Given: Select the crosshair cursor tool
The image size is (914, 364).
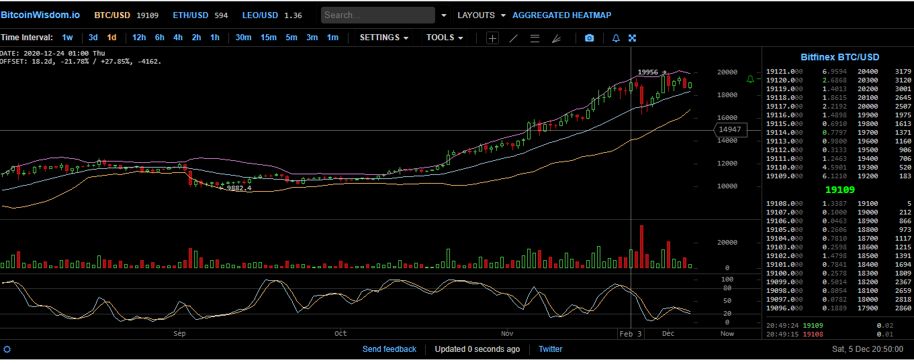Looking at the screenshot, I should pyautogui.click(x=492, y=38).
